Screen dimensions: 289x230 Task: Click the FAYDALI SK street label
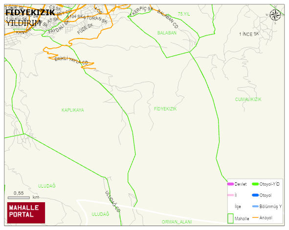click(59, 27)
